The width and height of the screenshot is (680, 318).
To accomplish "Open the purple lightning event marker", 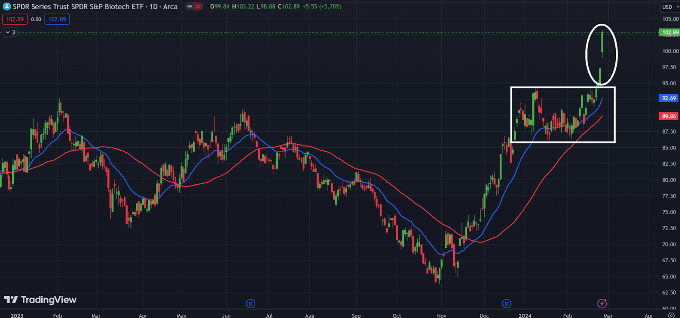I will [602, 303].
